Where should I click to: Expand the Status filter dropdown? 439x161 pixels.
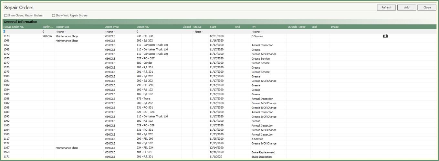point(200,32)
